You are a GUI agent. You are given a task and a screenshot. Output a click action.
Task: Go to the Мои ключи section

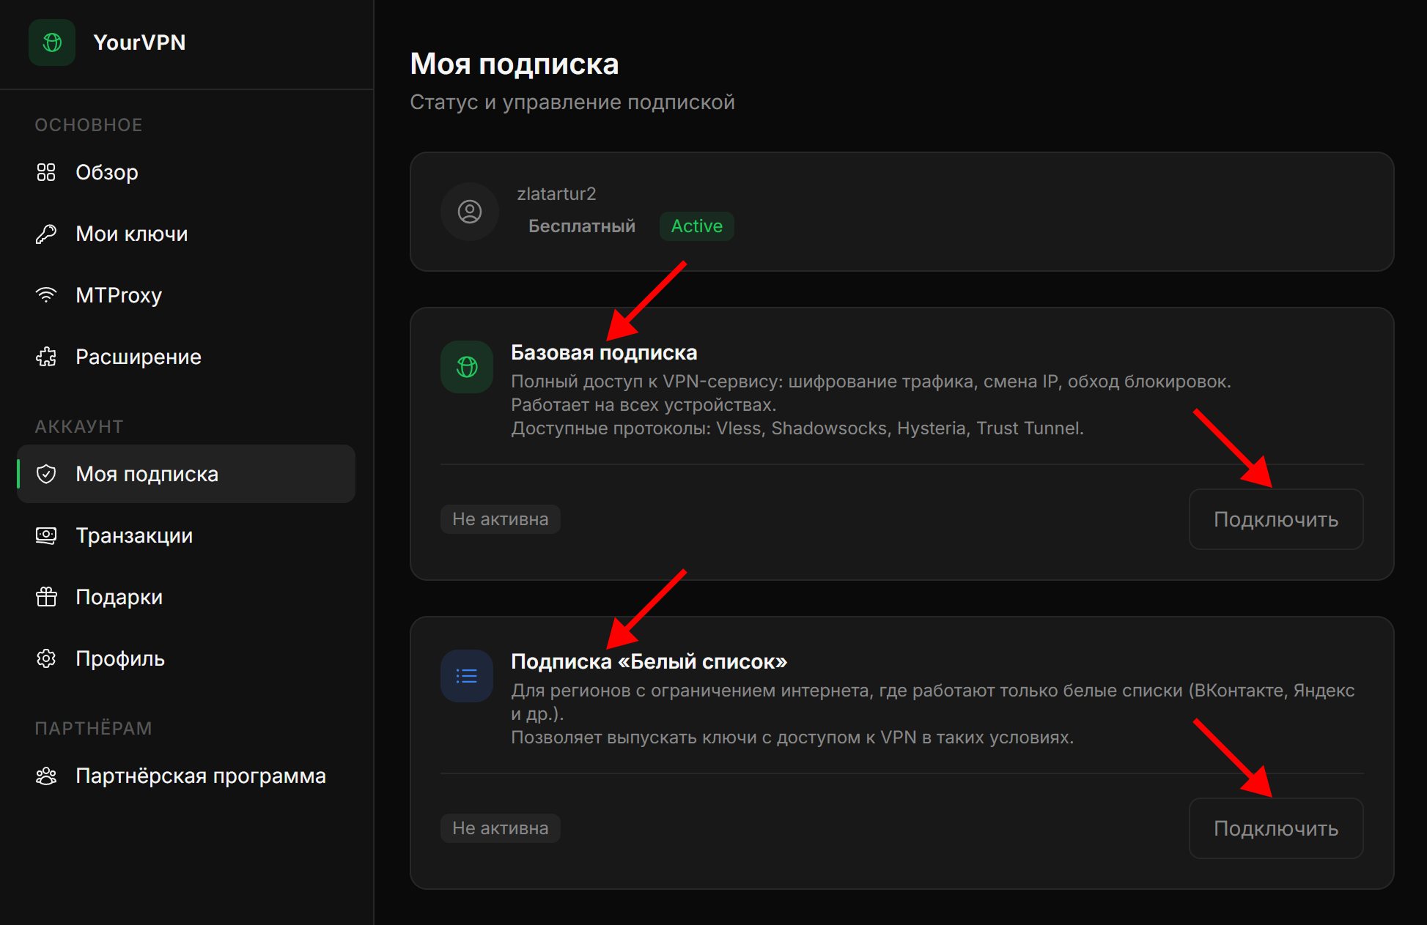132,234
